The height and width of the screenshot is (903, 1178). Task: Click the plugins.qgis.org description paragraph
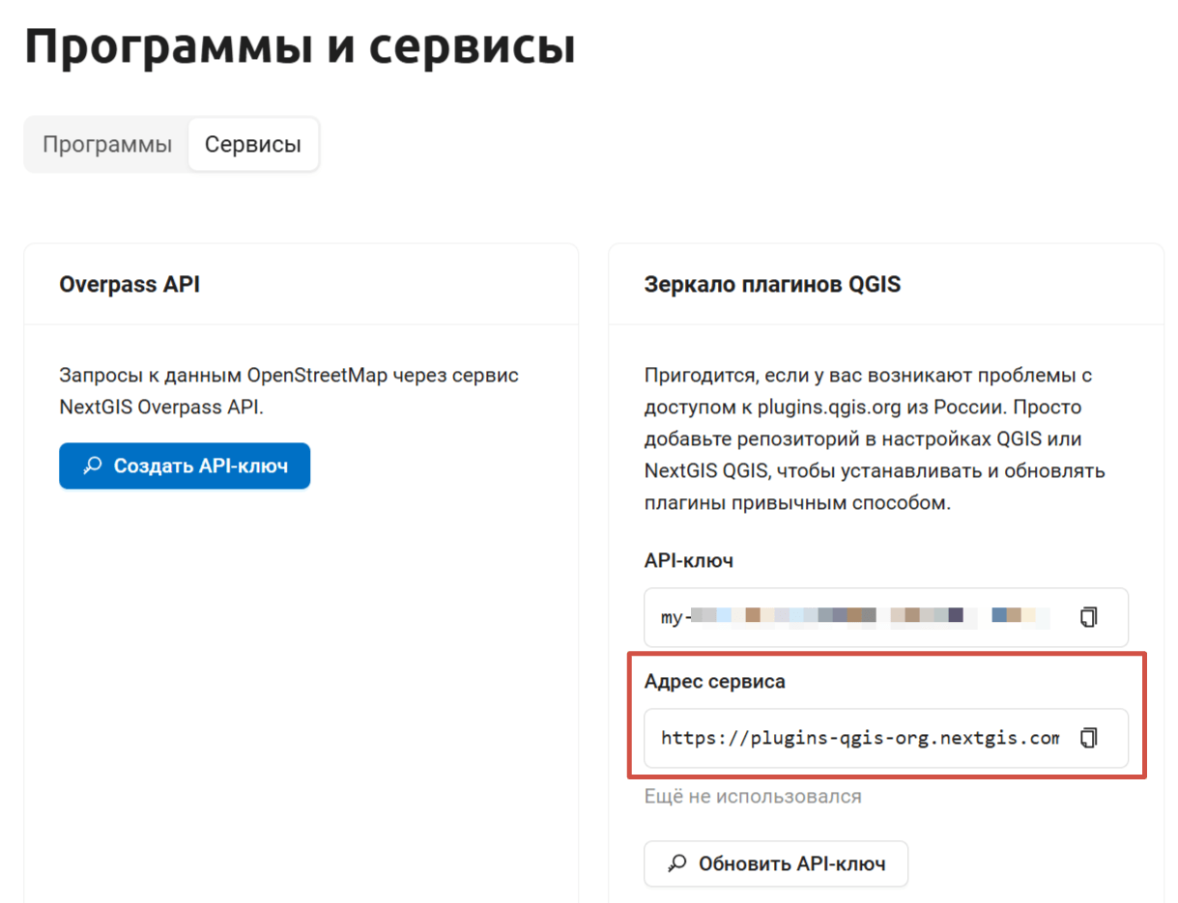tap(875, 439)
